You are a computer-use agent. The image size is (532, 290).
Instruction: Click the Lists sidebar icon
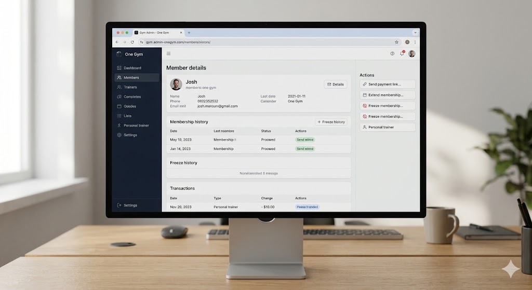click(x=119, y=116)
